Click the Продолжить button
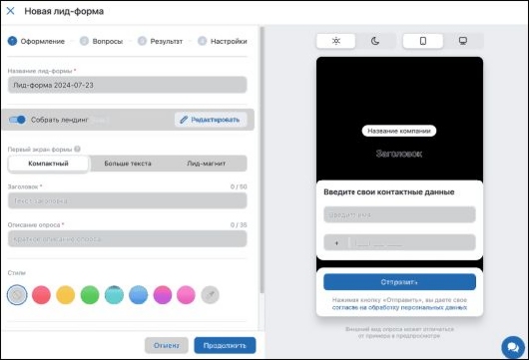The image size is (529, 360). coord(225,345)
